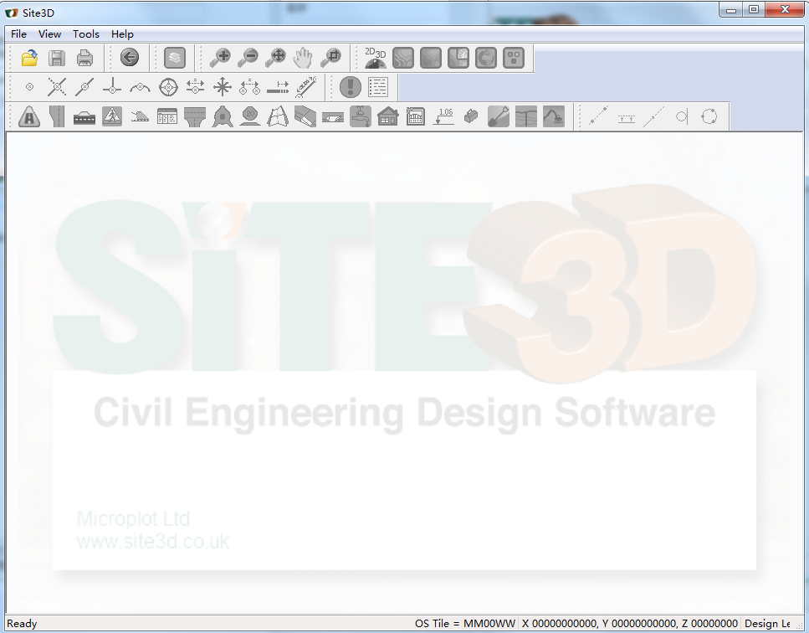This screenshot has height=633, width=809.
Task: Click the data table schedule icon
Action: coord(167,116)
